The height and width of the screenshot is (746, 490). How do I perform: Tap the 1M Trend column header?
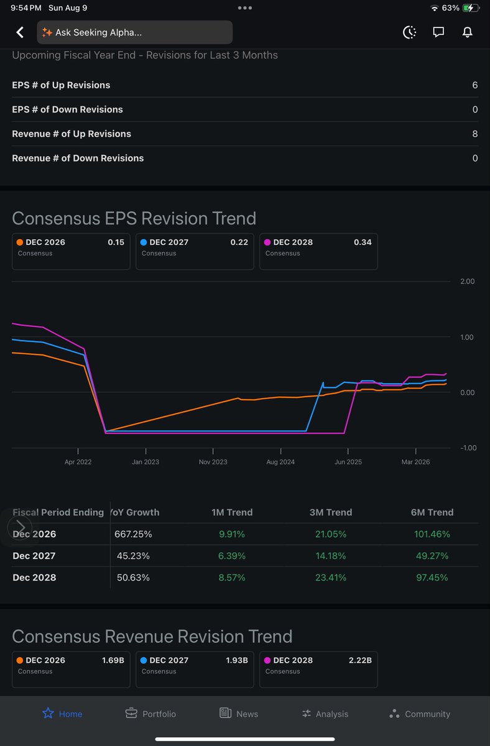pos(231,512)
